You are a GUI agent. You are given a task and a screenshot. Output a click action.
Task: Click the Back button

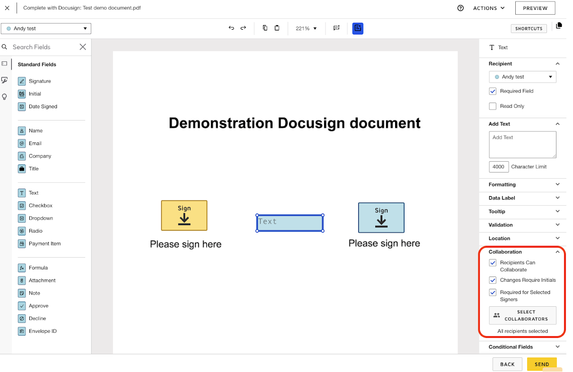tap(507, 364)
